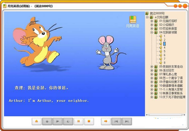Select sentence 5 in the lesson tree
Viewport: 189px width, 131px height.
[x=164, y=51]
